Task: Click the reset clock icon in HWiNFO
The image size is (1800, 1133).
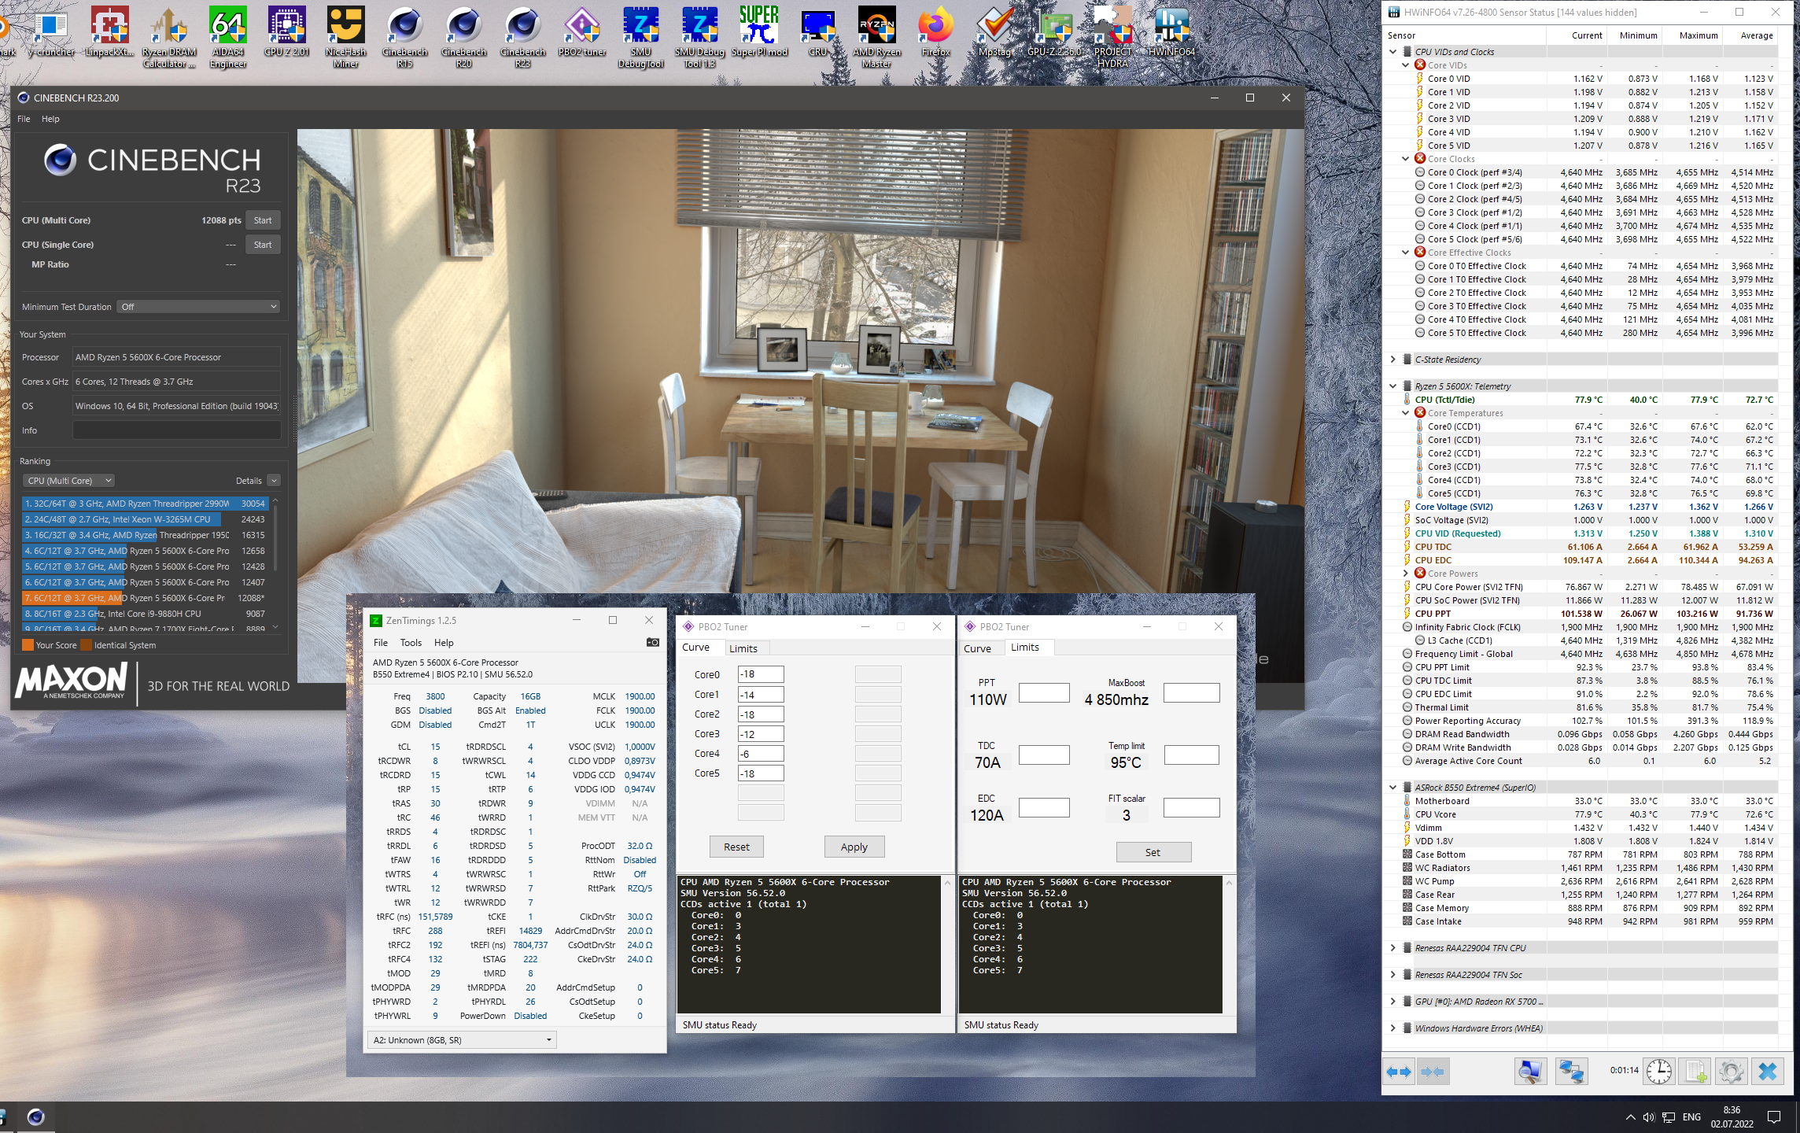Action: 1659,1072
